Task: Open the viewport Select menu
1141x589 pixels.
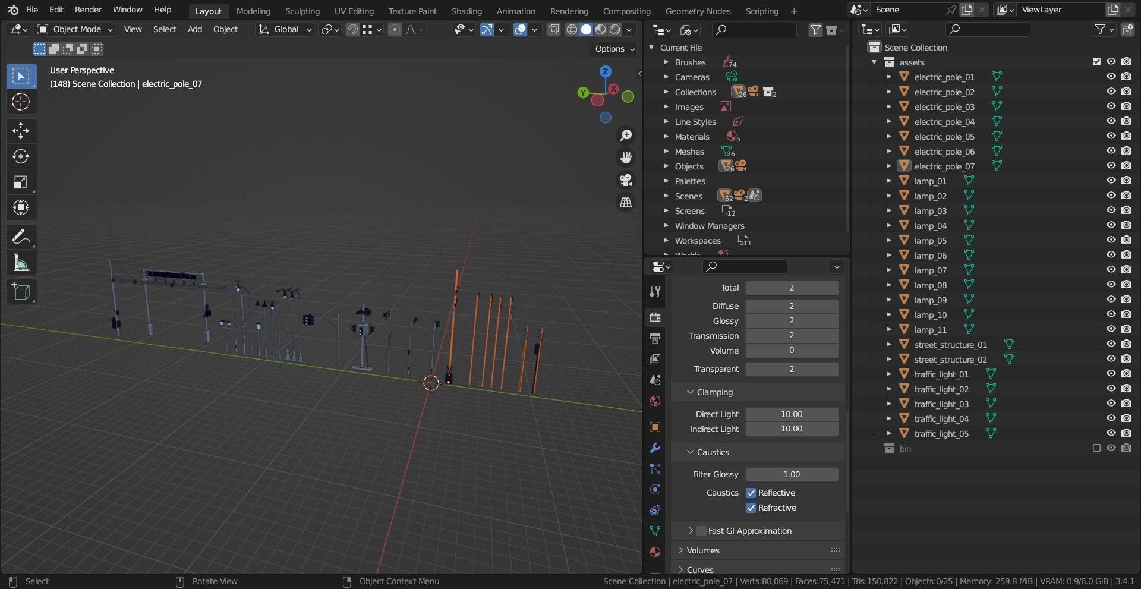Action: (165, 29)
